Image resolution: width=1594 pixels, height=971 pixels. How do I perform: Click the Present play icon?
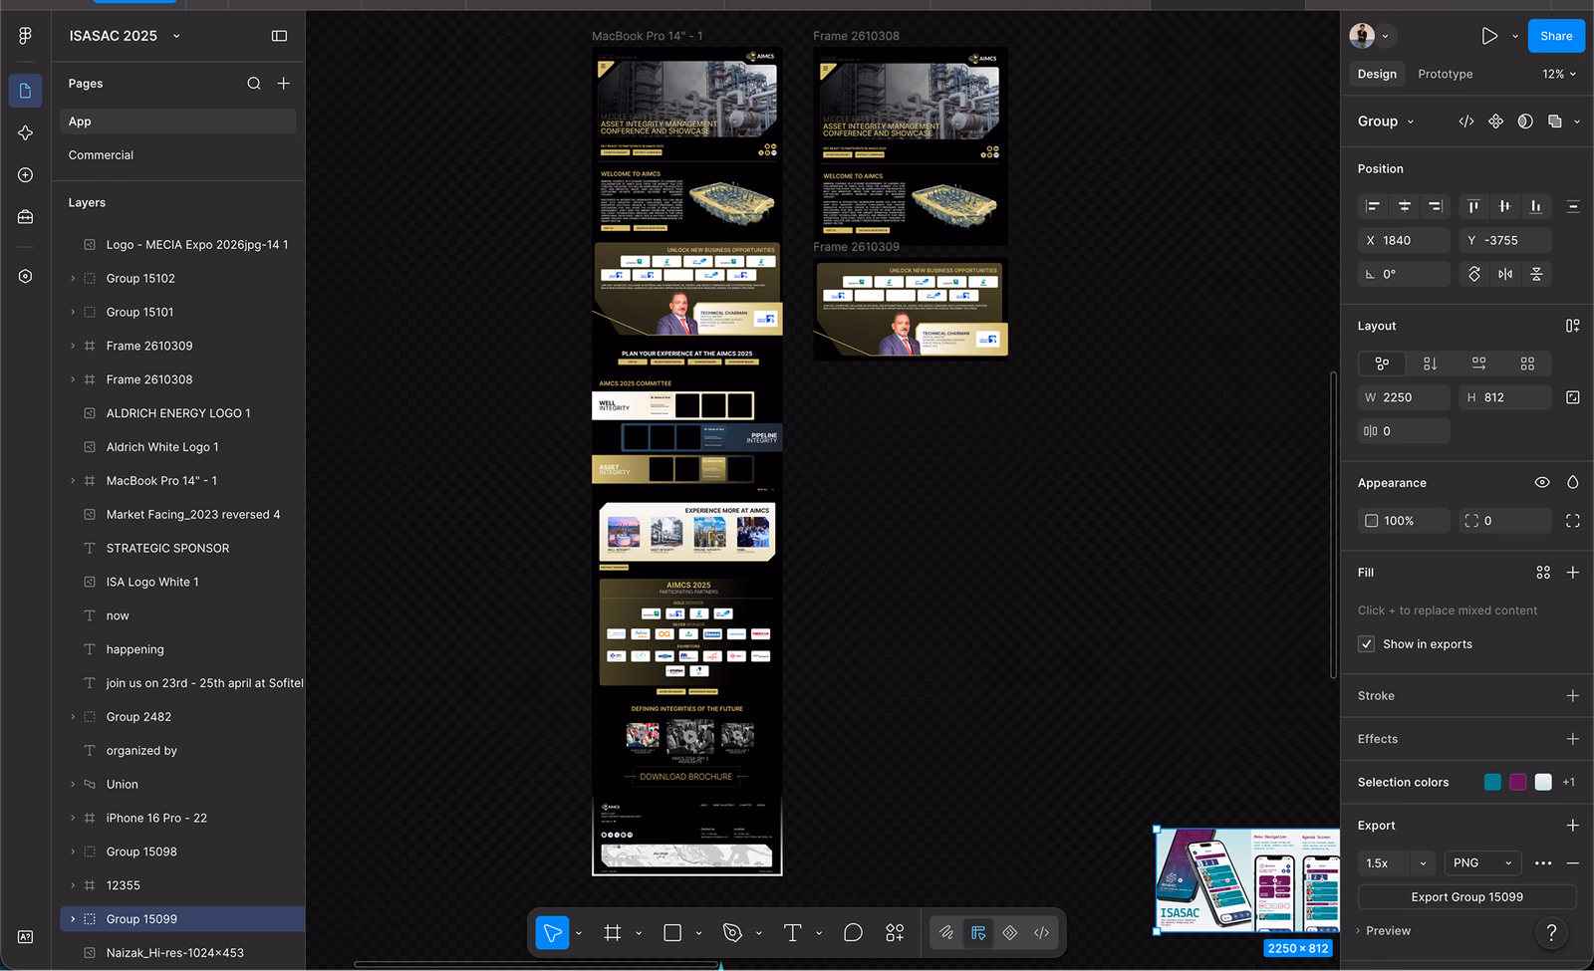1489,36
